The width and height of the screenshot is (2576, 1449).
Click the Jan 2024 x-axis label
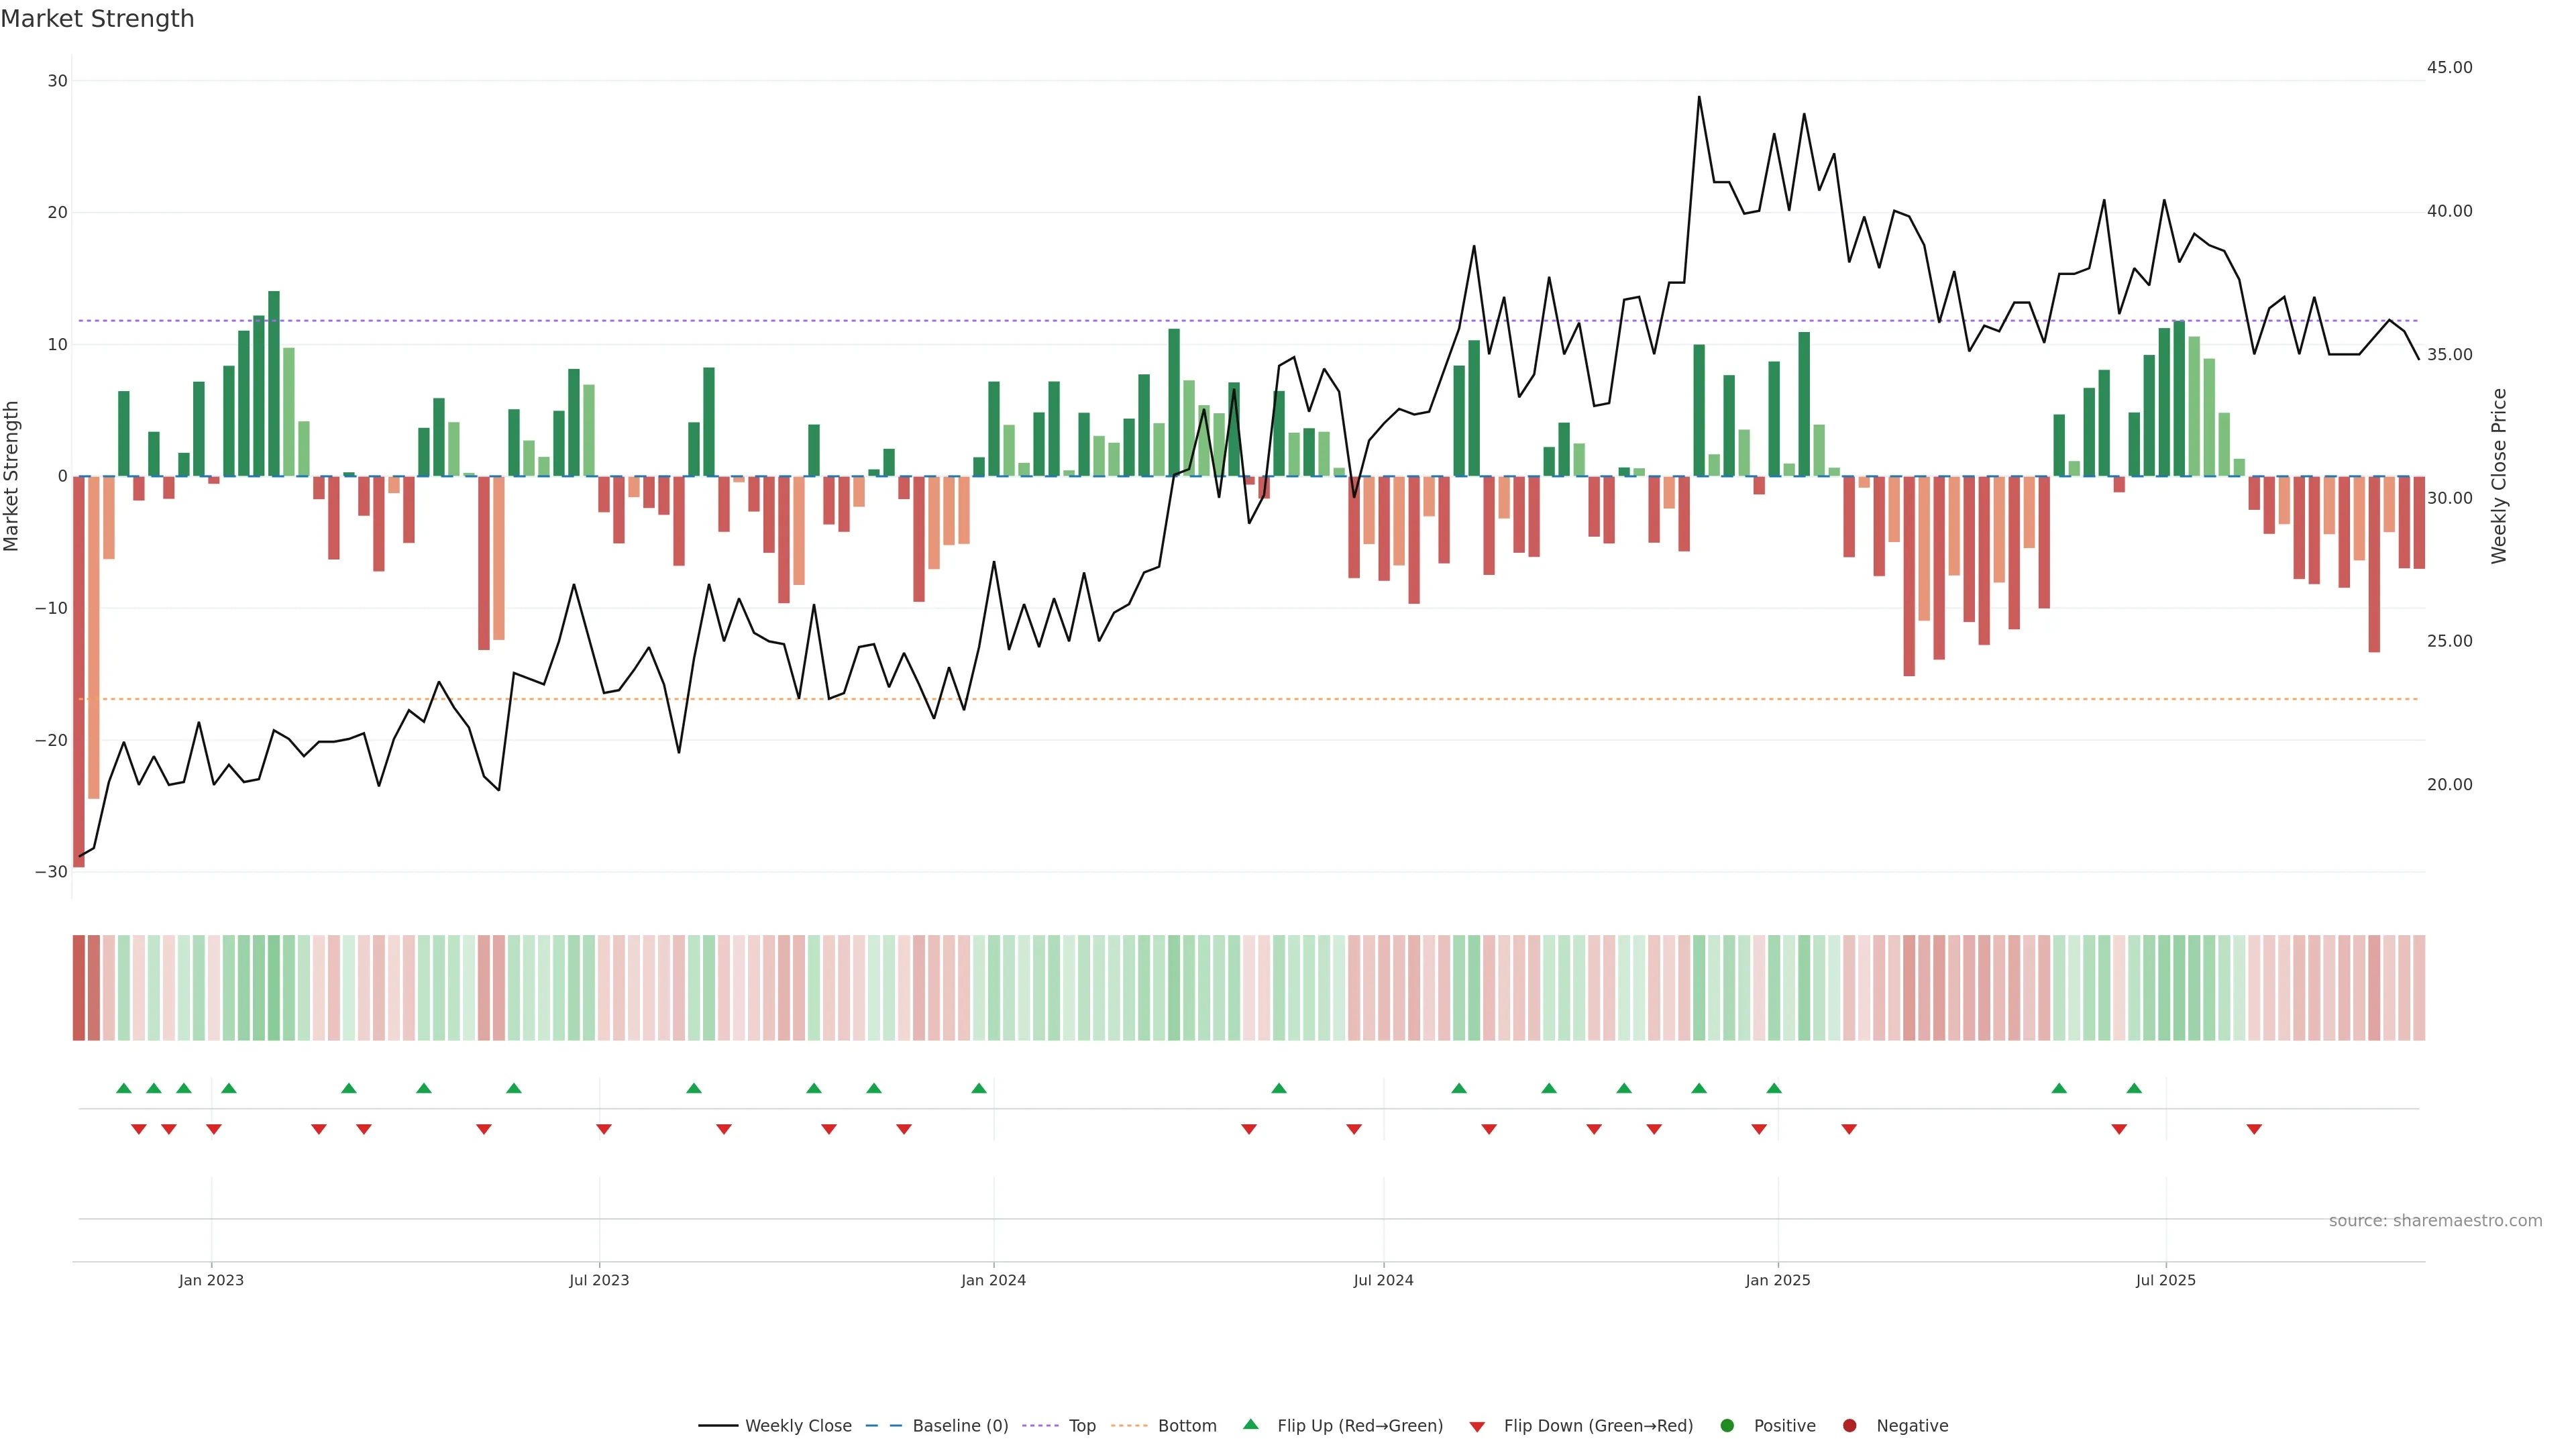coord(993,1280)
